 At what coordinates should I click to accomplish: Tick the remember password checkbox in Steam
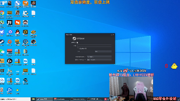point(78,49)
